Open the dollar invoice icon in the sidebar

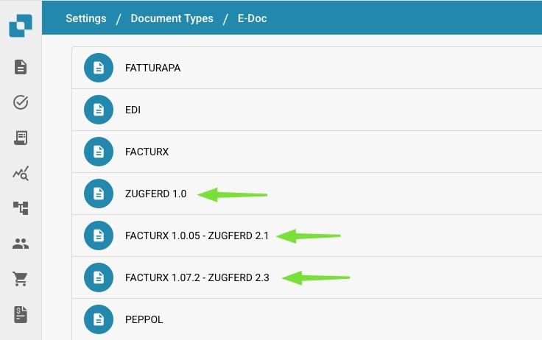click(21, 314)
